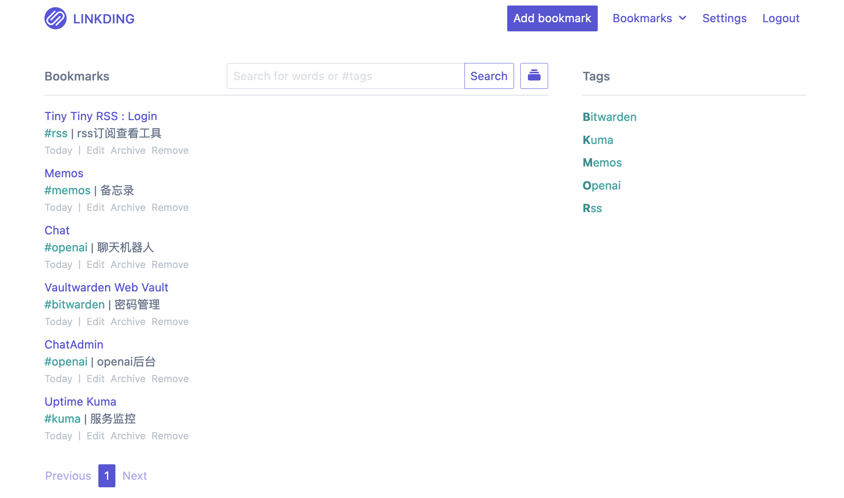Viewport: 844px width, 498px height.
Task: Click the Search button
Action: pyautogui.click(x=489, y=76)
